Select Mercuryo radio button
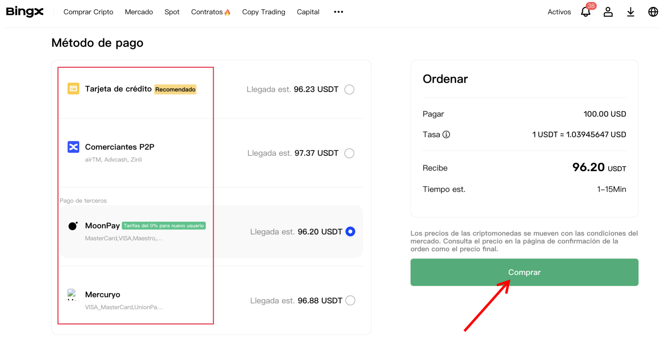This screenshot has height=339, width=661. coord(350,300)
